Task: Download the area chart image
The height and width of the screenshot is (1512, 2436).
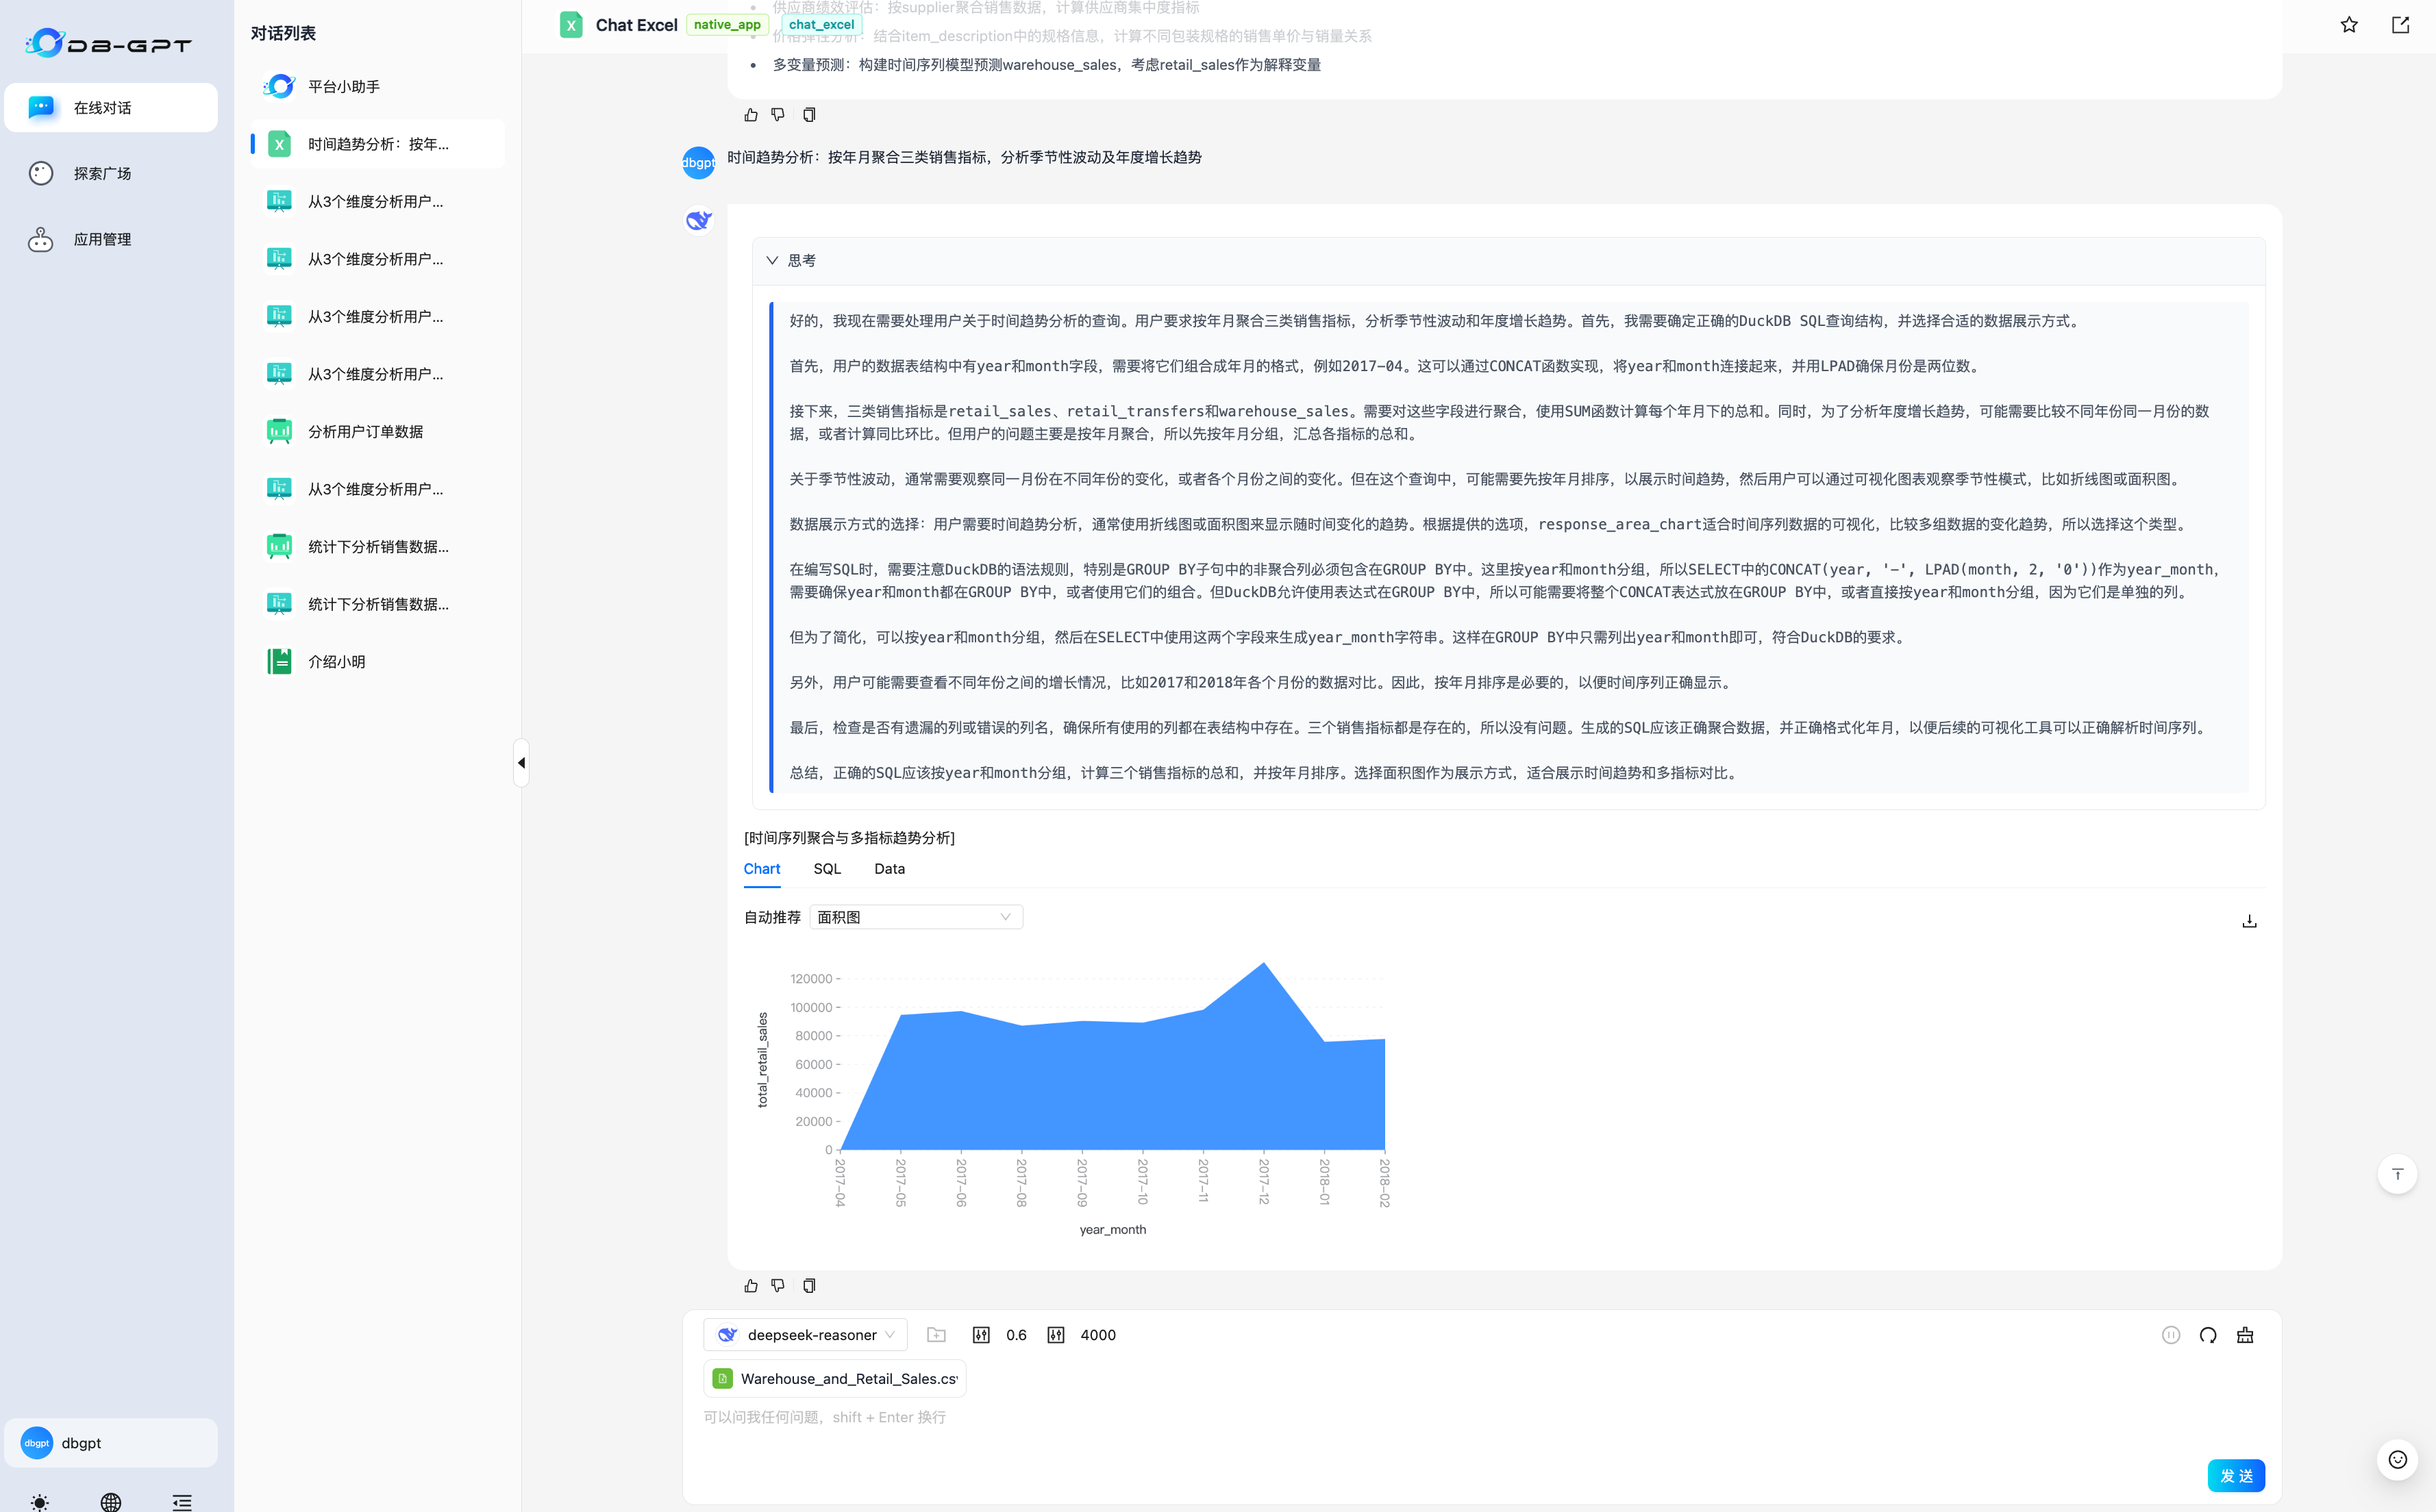Action: point(2249,921)
